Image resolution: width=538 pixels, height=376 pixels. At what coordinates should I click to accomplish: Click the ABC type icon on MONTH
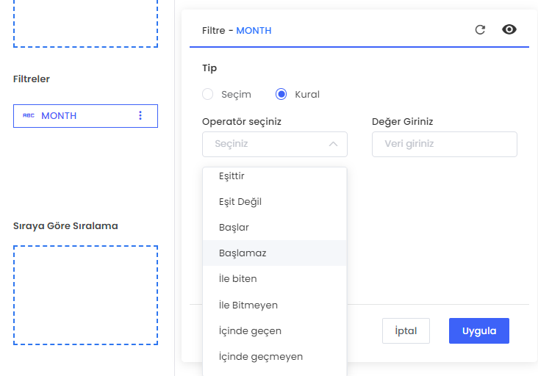29,116
